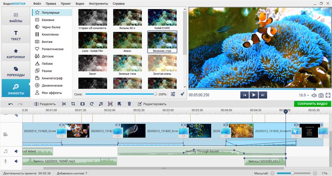This screenshot has height=176, width=332.
Task: Mute the music track speaker
Action: (16, 151)
